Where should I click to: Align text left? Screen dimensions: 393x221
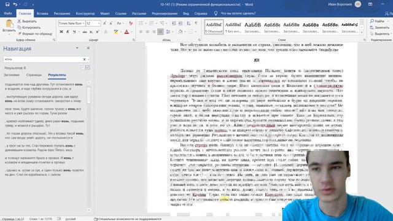[x=141, y=32]
